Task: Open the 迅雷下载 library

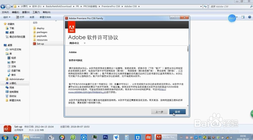Action: [14, 71]
